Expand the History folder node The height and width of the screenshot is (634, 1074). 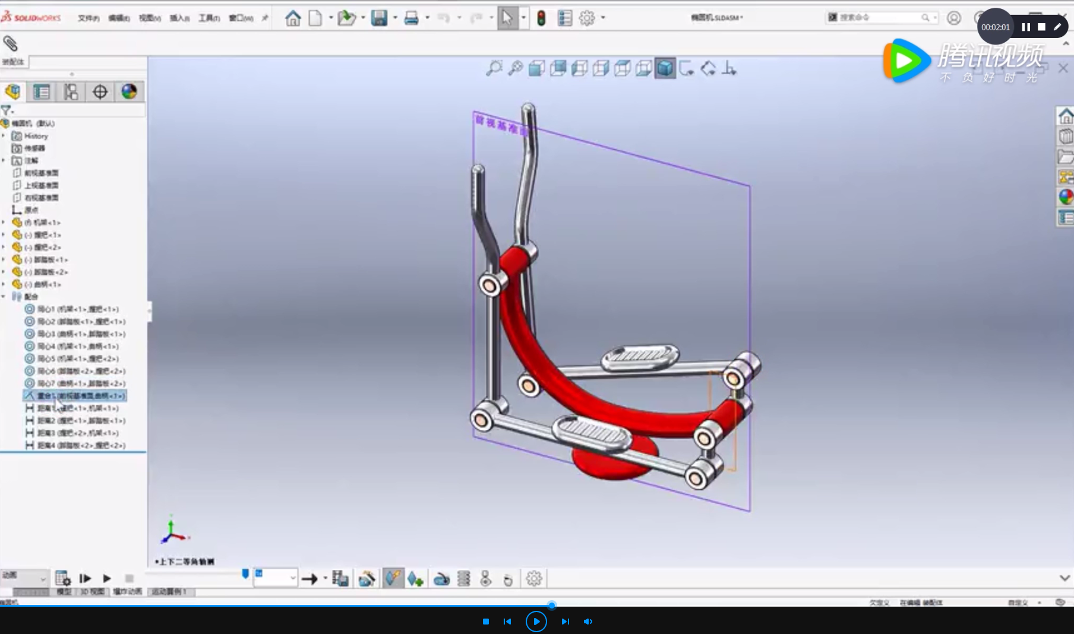(4, 136)
